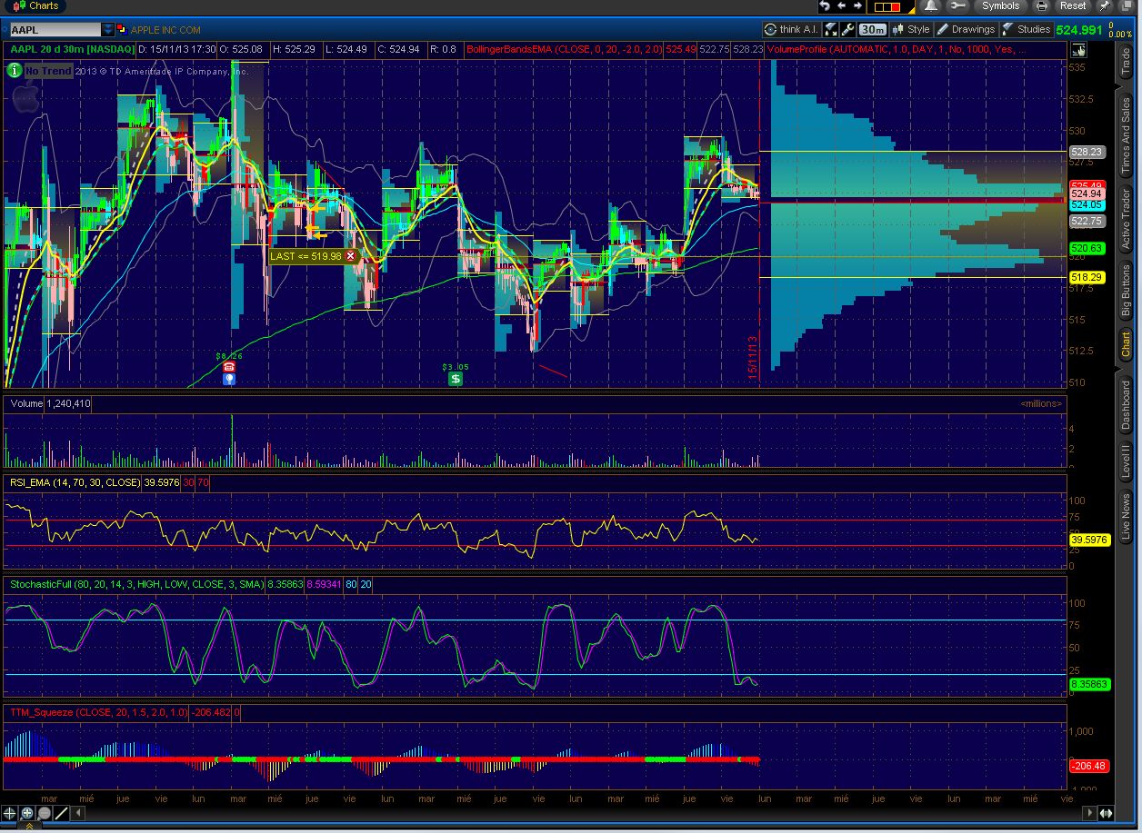Open the Drawings menu
Viewport: 1142px width, 833px height.
(x=966, y=29)
